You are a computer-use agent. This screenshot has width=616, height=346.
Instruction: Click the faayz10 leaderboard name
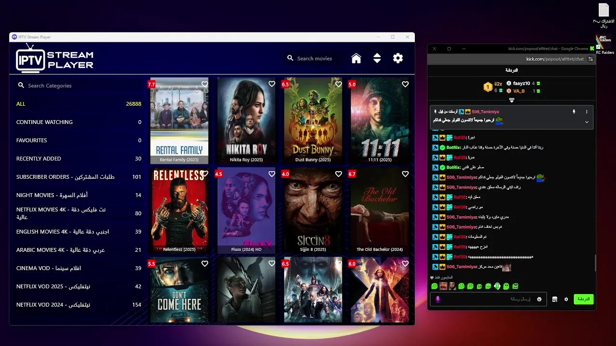click(x=521, y=83)
